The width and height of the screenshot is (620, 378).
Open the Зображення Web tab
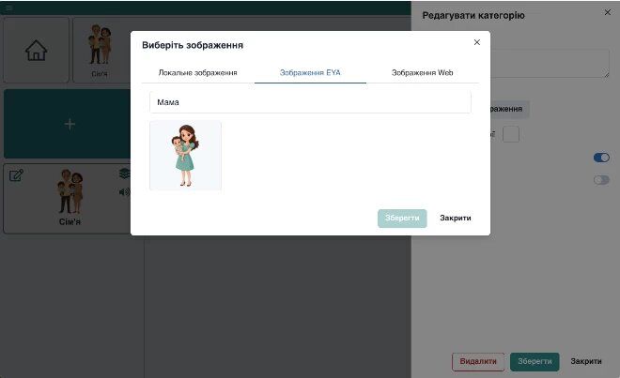(x=422, y=72)
